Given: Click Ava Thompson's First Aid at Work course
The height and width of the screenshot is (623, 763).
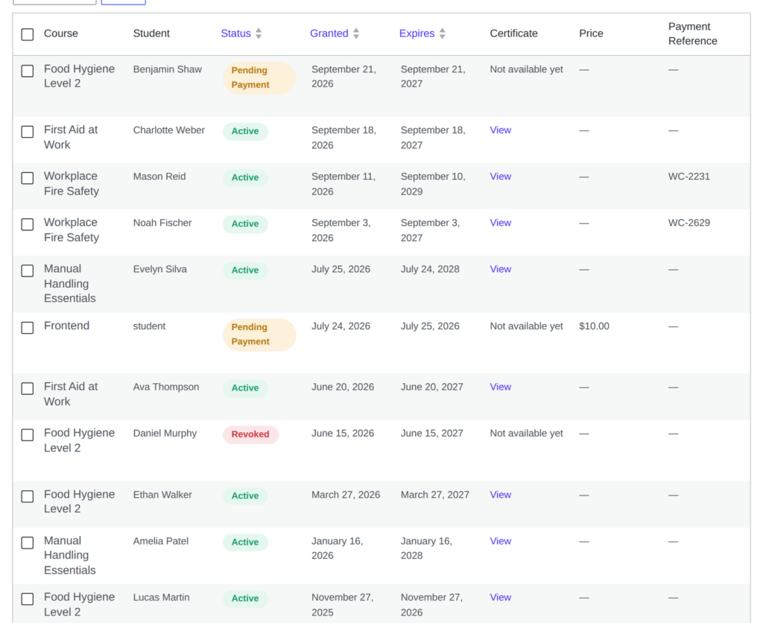Looking at the screenshot, I should (x=71, y=393).
